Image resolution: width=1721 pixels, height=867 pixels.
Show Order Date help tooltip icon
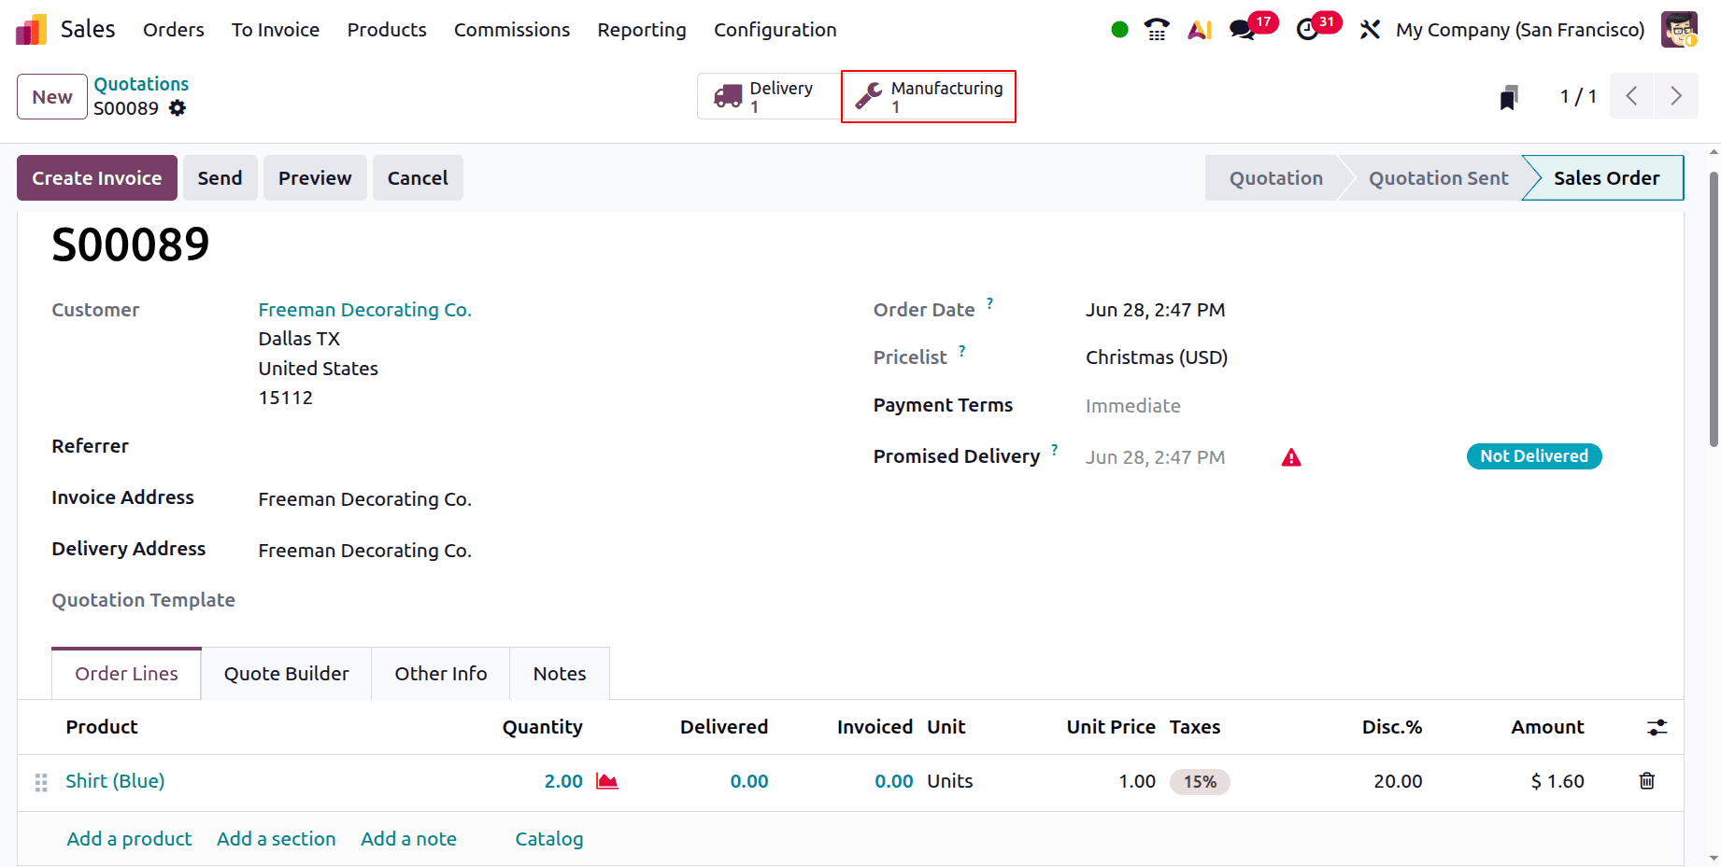coord(989,303)
